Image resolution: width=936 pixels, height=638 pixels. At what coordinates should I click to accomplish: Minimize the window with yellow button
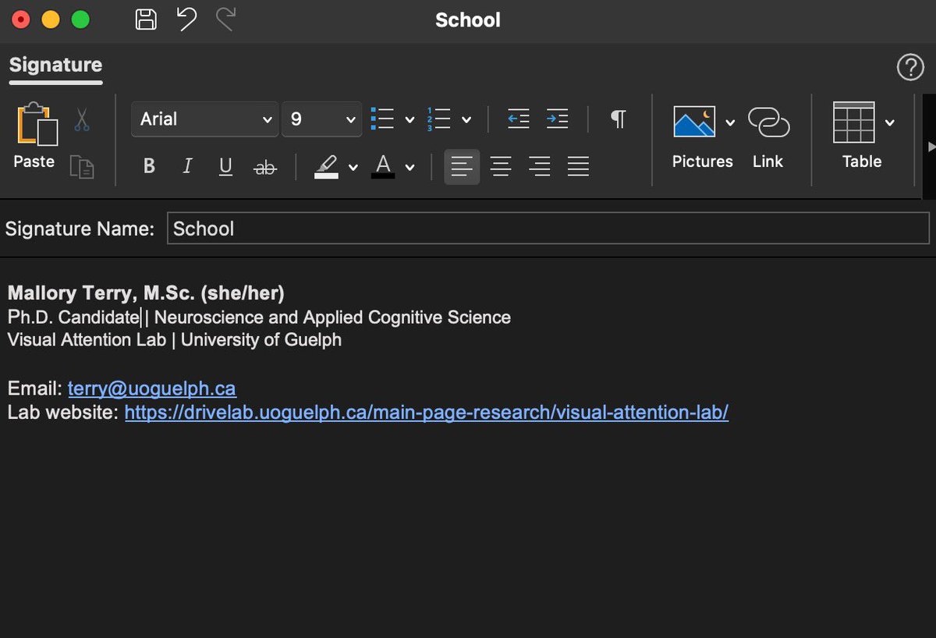[51, 20]
